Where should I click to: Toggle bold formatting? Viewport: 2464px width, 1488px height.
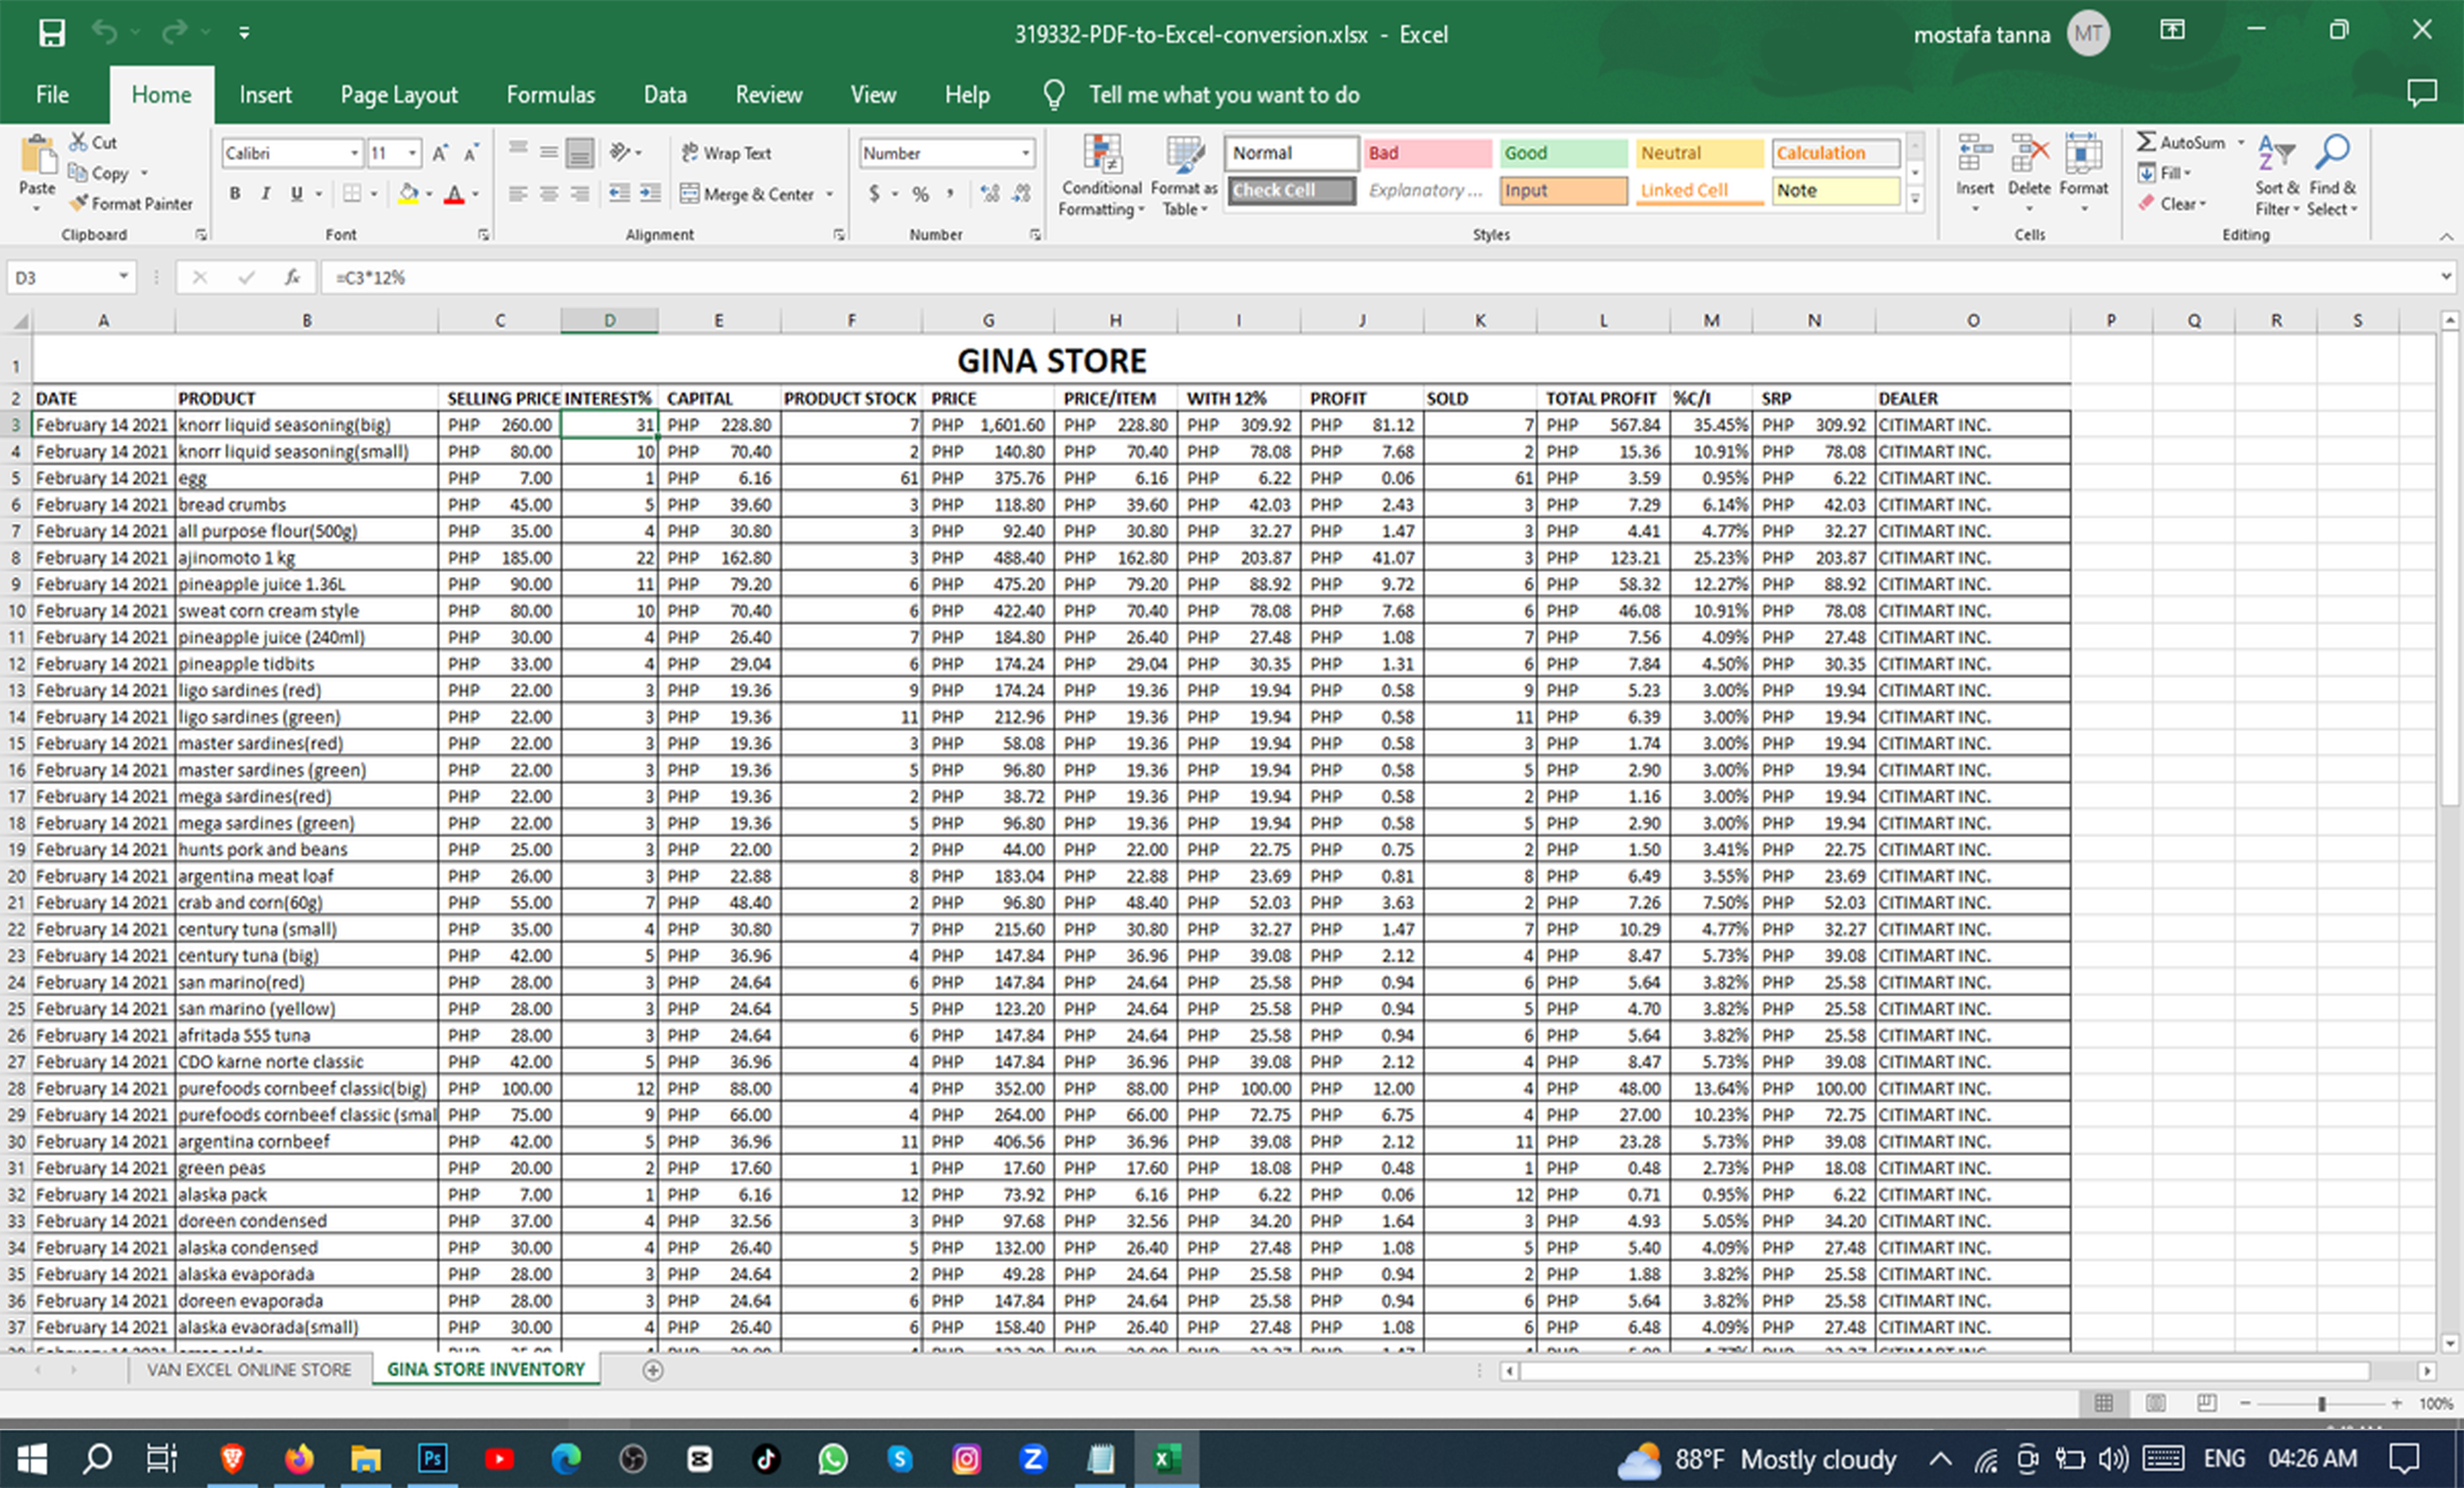[236, 194]
